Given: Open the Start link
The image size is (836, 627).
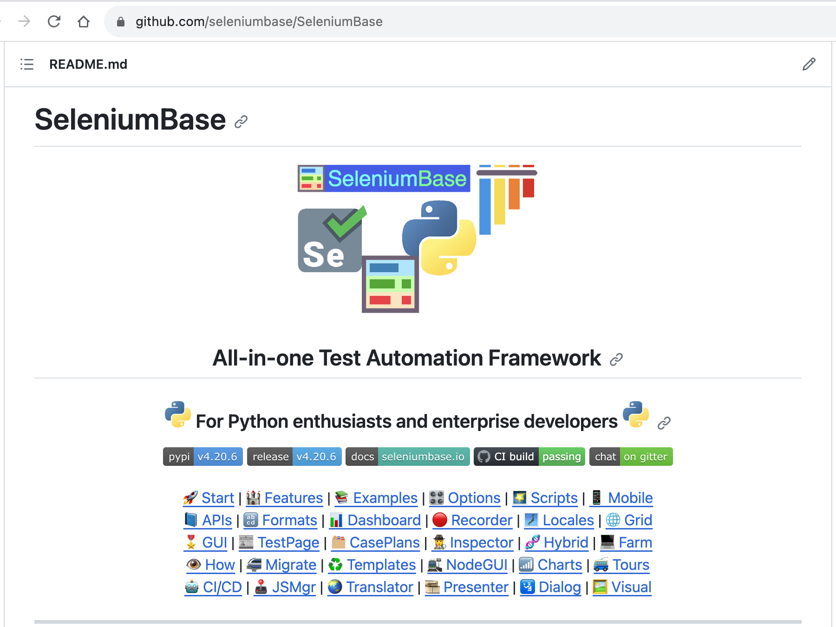Looking at the screenshot, I should point(209,498).
